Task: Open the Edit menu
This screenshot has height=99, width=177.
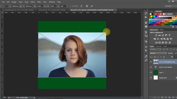Action: point(8,2)
